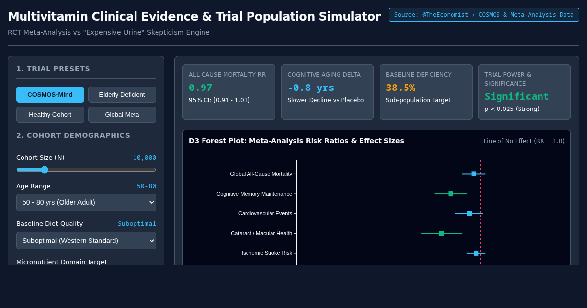Click the 'D3 Forest Plot' chart title
The height and width of the screenshot is (308, 587).
tap(296, 141)
